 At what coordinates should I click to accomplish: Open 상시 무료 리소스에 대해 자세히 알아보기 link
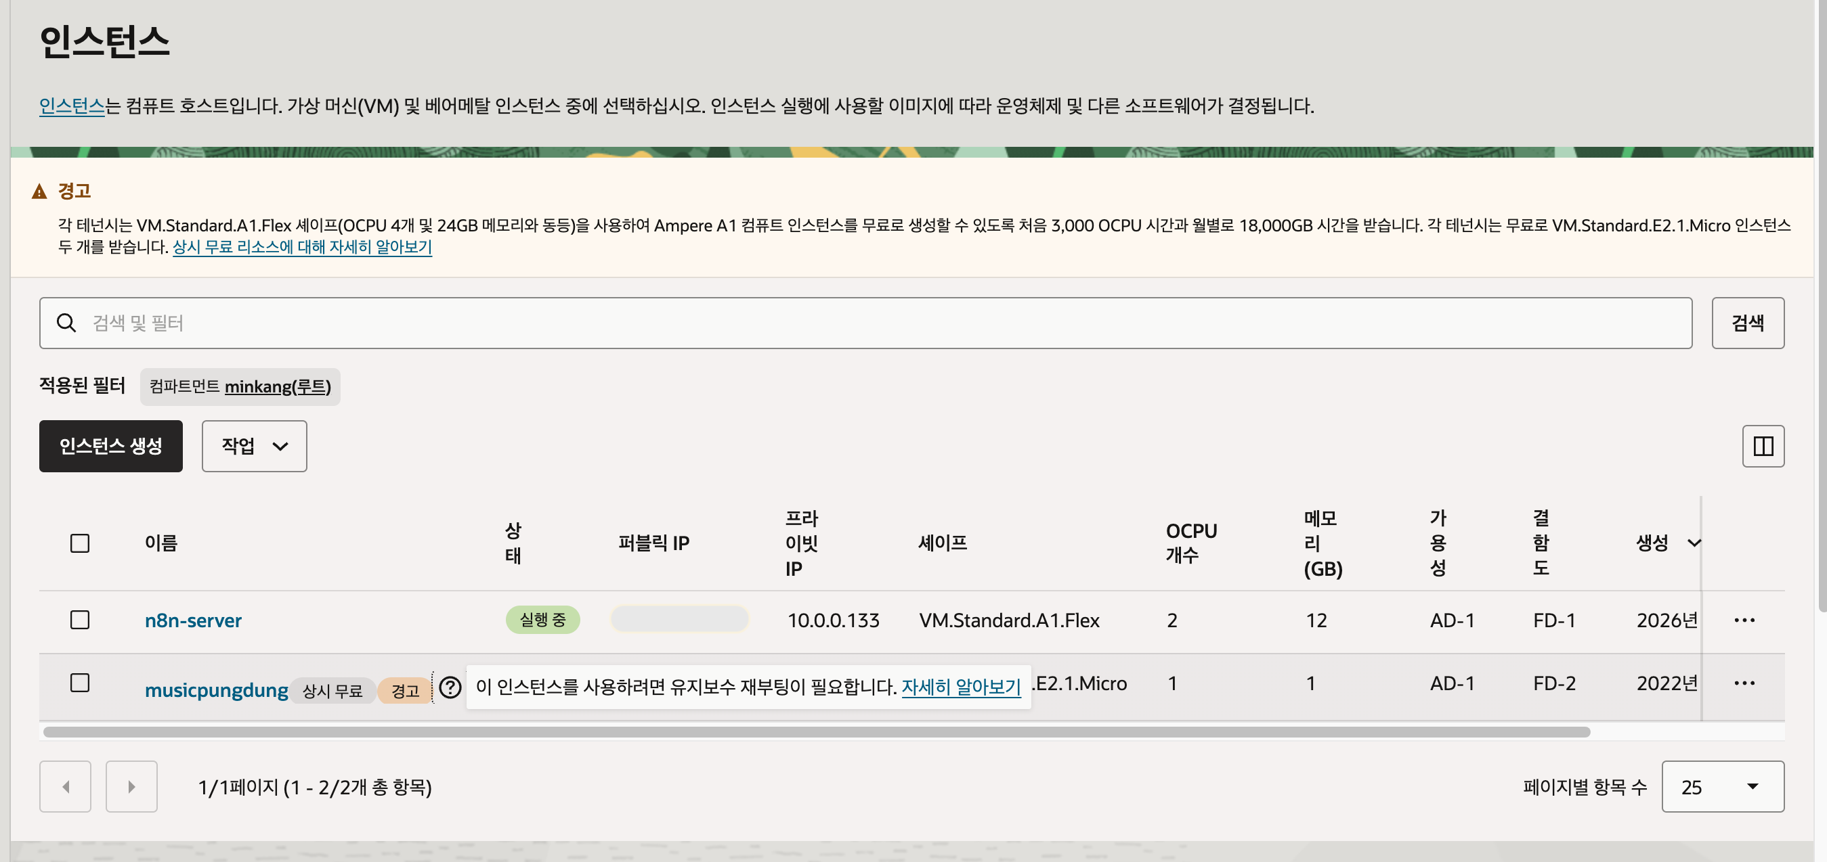[302, 247]
